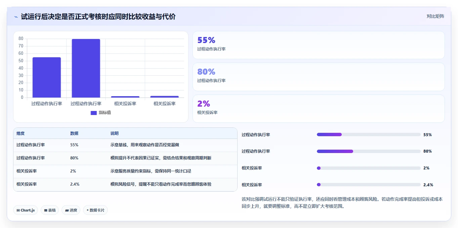The height and width of the screenshot is (228, 458).
Task: Select the 2% cell in the table
Action: (73, 171)
